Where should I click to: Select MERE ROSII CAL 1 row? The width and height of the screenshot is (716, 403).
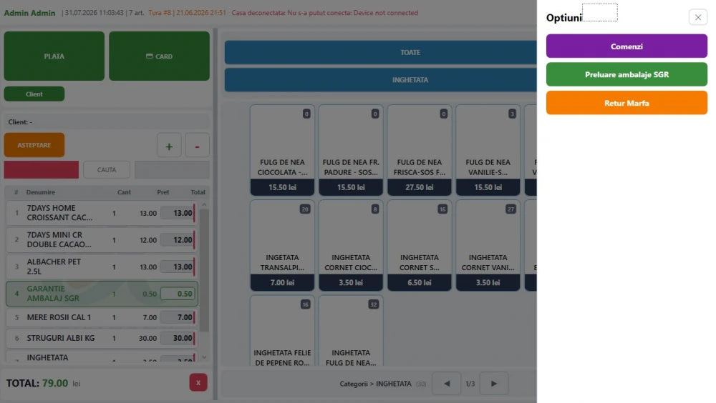102,317
